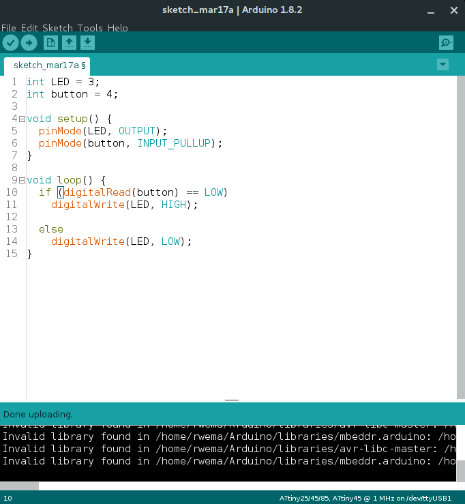Viewport: 465px width, 504px height.
Task: Click the HIGH keyword on line 11
Action: point(174,205)
